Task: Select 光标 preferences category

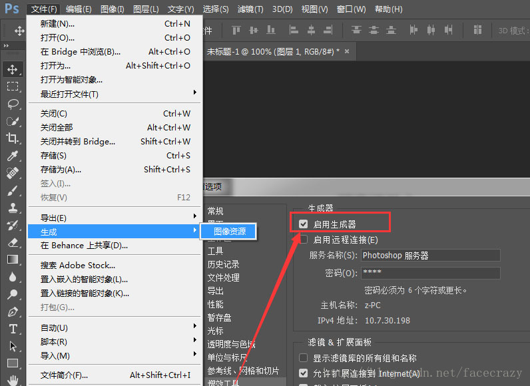Action: pos(215,331)
